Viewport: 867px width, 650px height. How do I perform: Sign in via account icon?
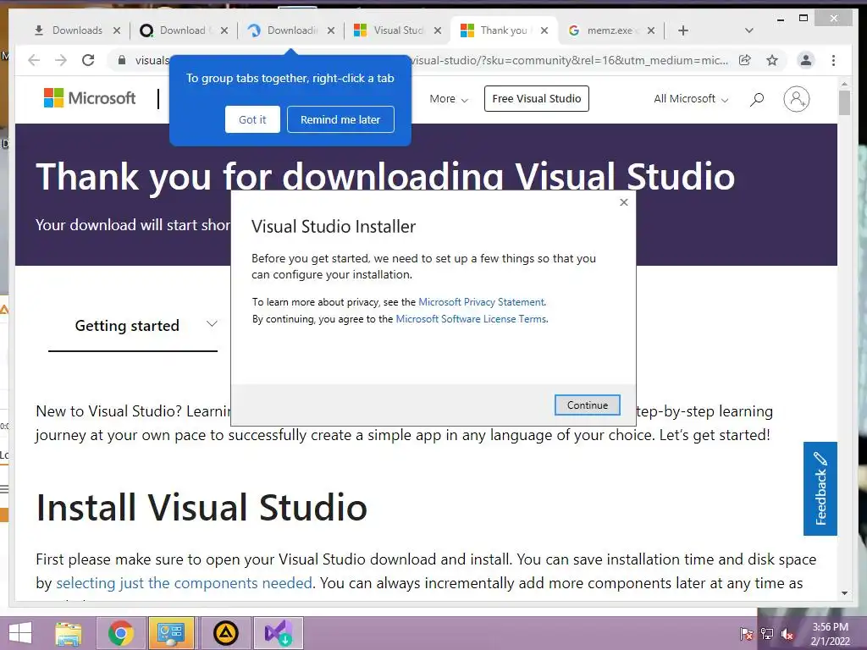pyautogui.click(x=796, y=99)
